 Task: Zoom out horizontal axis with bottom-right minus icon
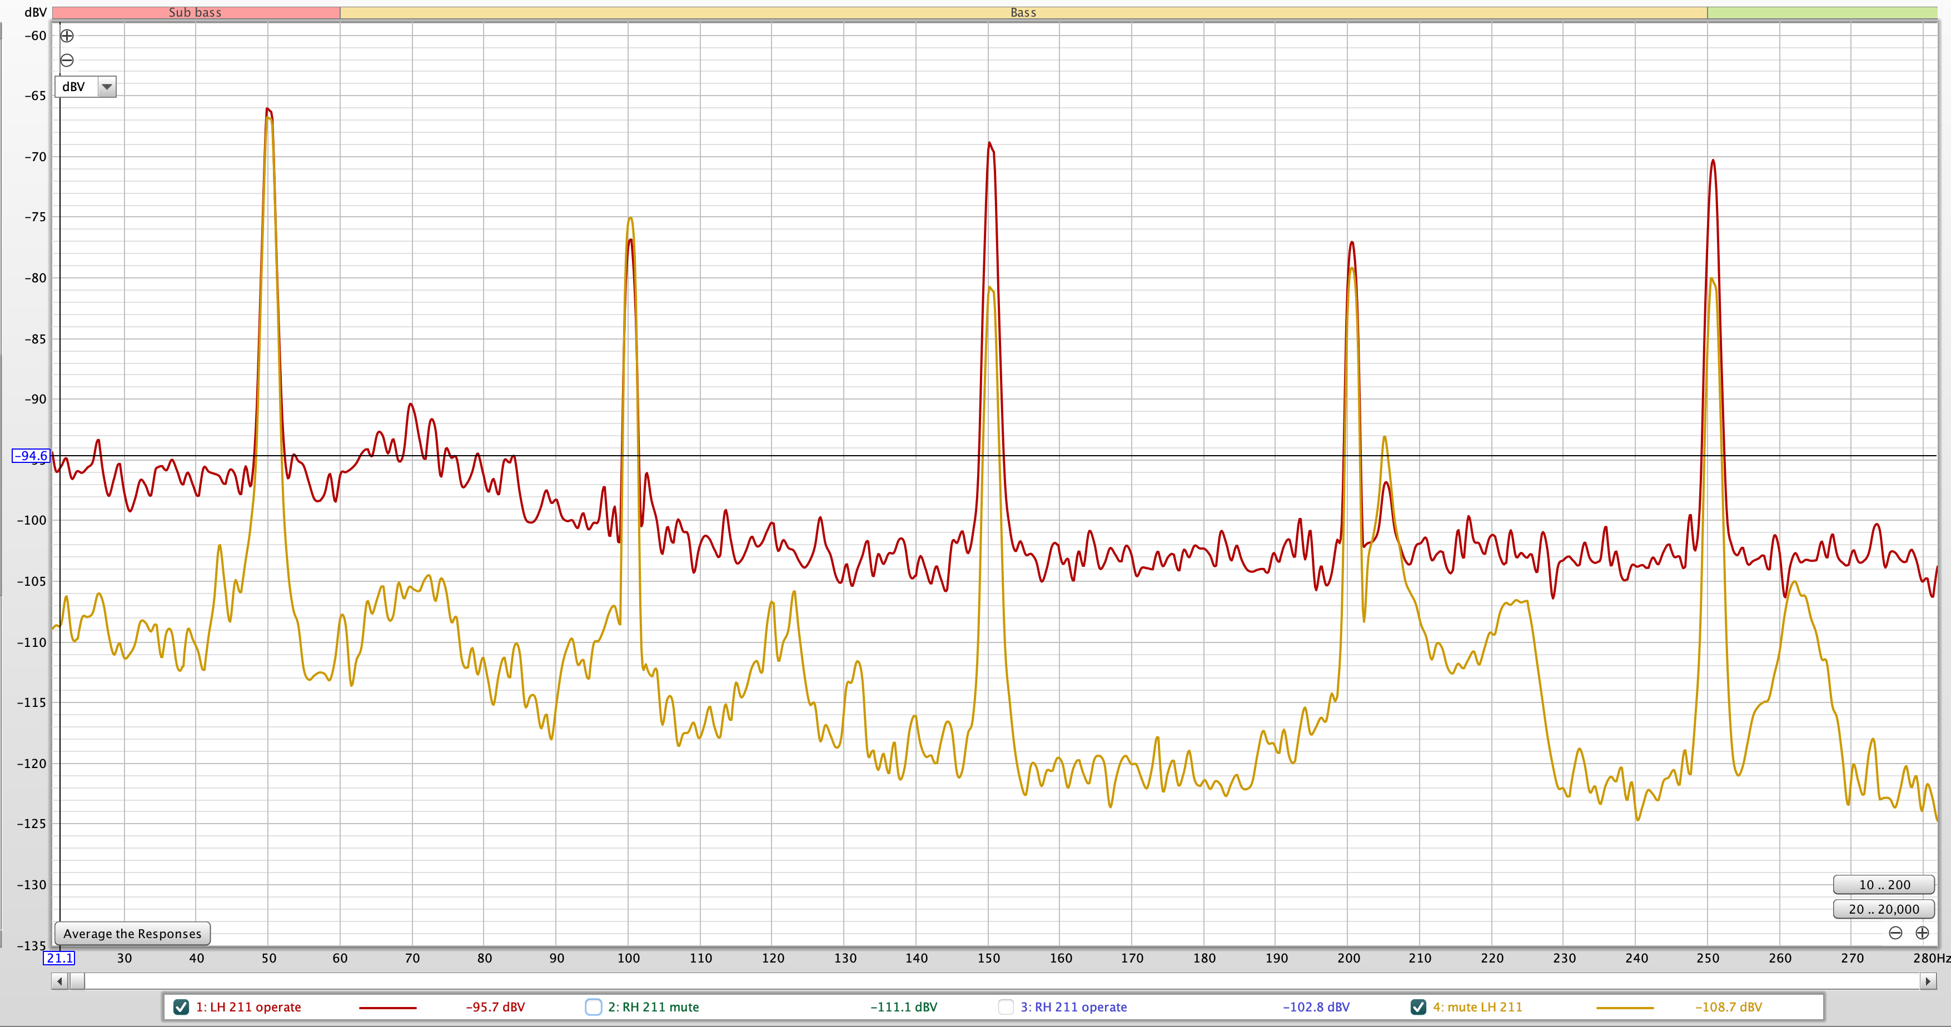(1895, 933)
